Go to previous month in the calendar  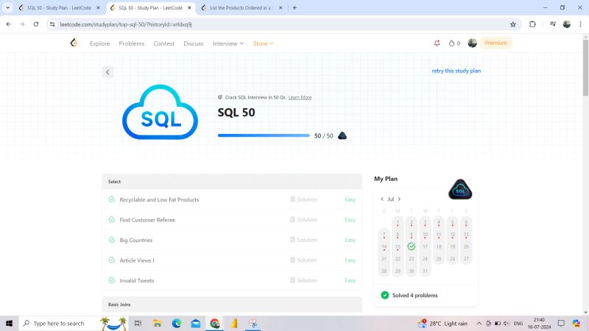[x=382, y=199]
